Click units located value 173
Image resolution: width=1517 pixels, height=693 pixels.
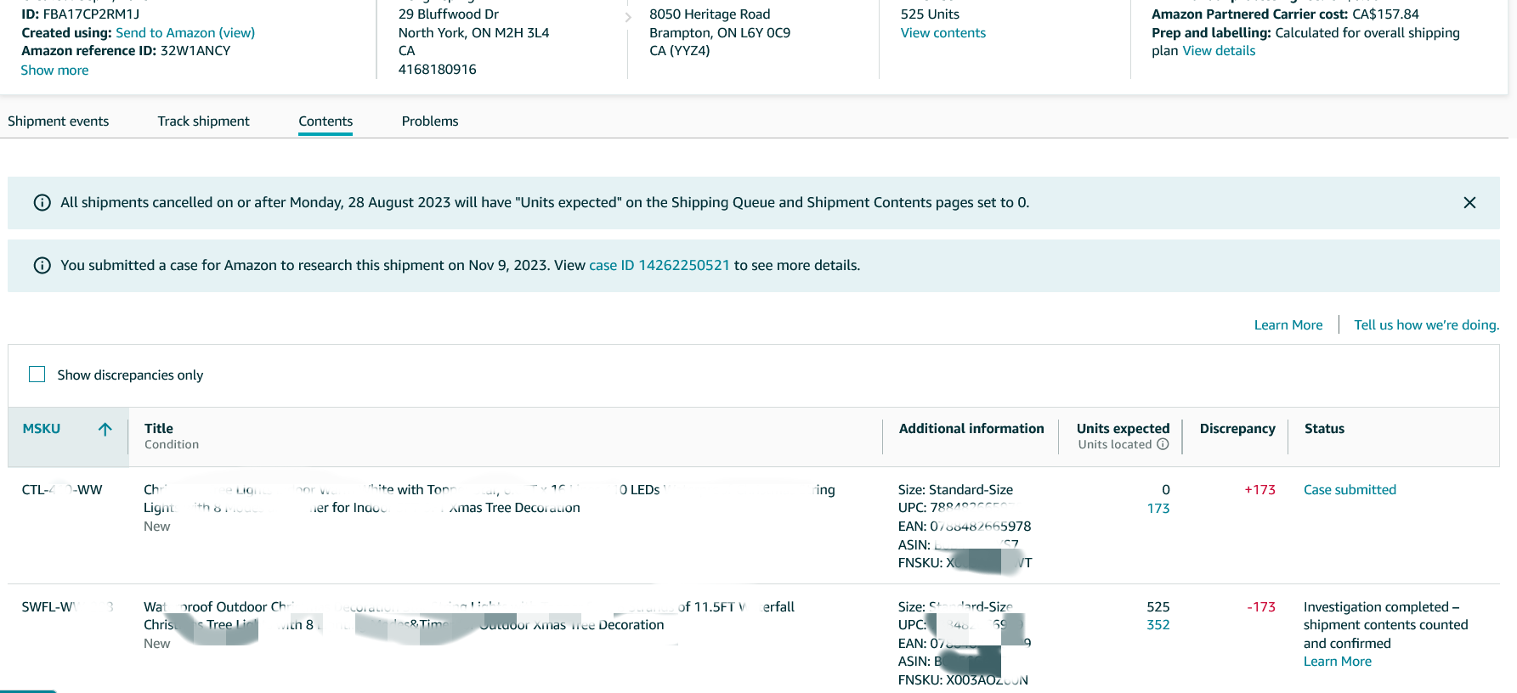[x=1158, y=509]
